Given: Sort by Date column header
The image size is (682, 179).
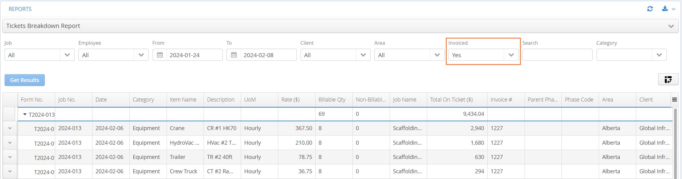Looking at the screenshot, I should click(x=111, y=100).
